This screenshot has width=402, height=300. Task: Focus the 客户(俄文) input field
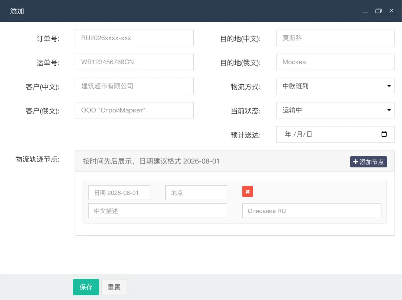point(134,110)
